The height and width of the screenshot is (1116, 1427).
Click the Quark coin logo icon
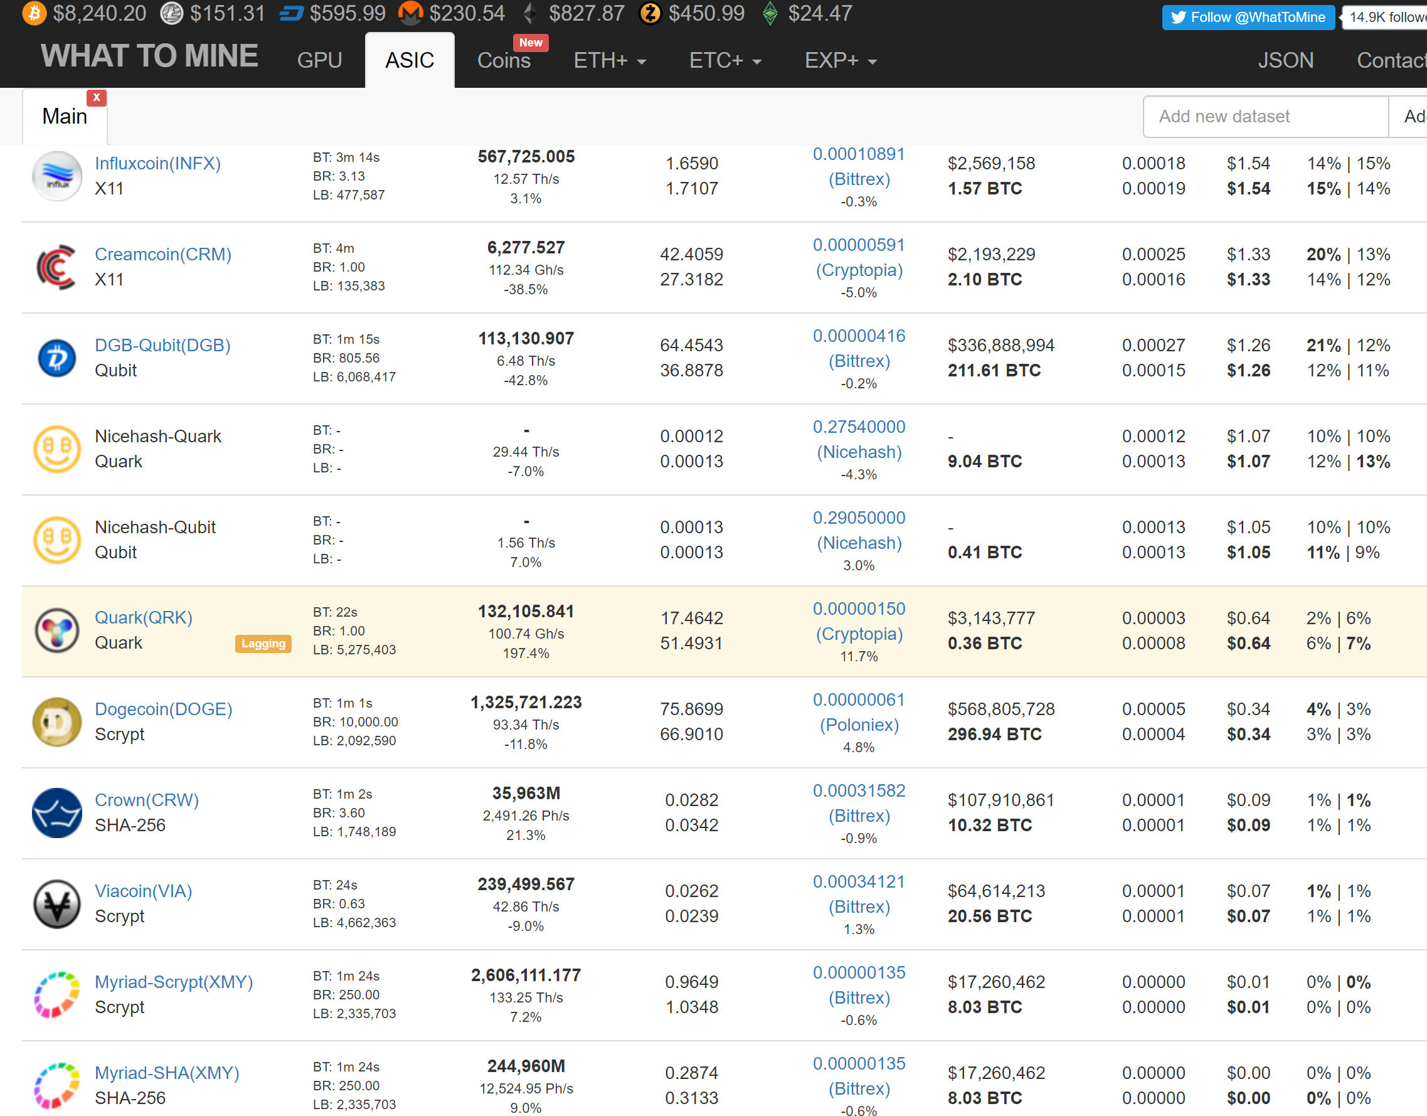pos(57,630)
